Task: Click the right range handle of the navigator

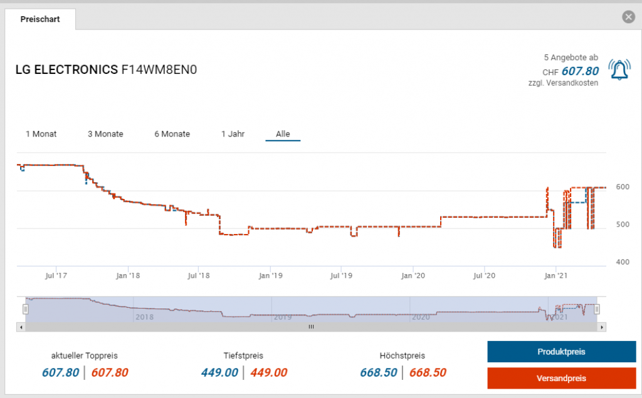Action: pyautogui.click(x=597, y=309)
